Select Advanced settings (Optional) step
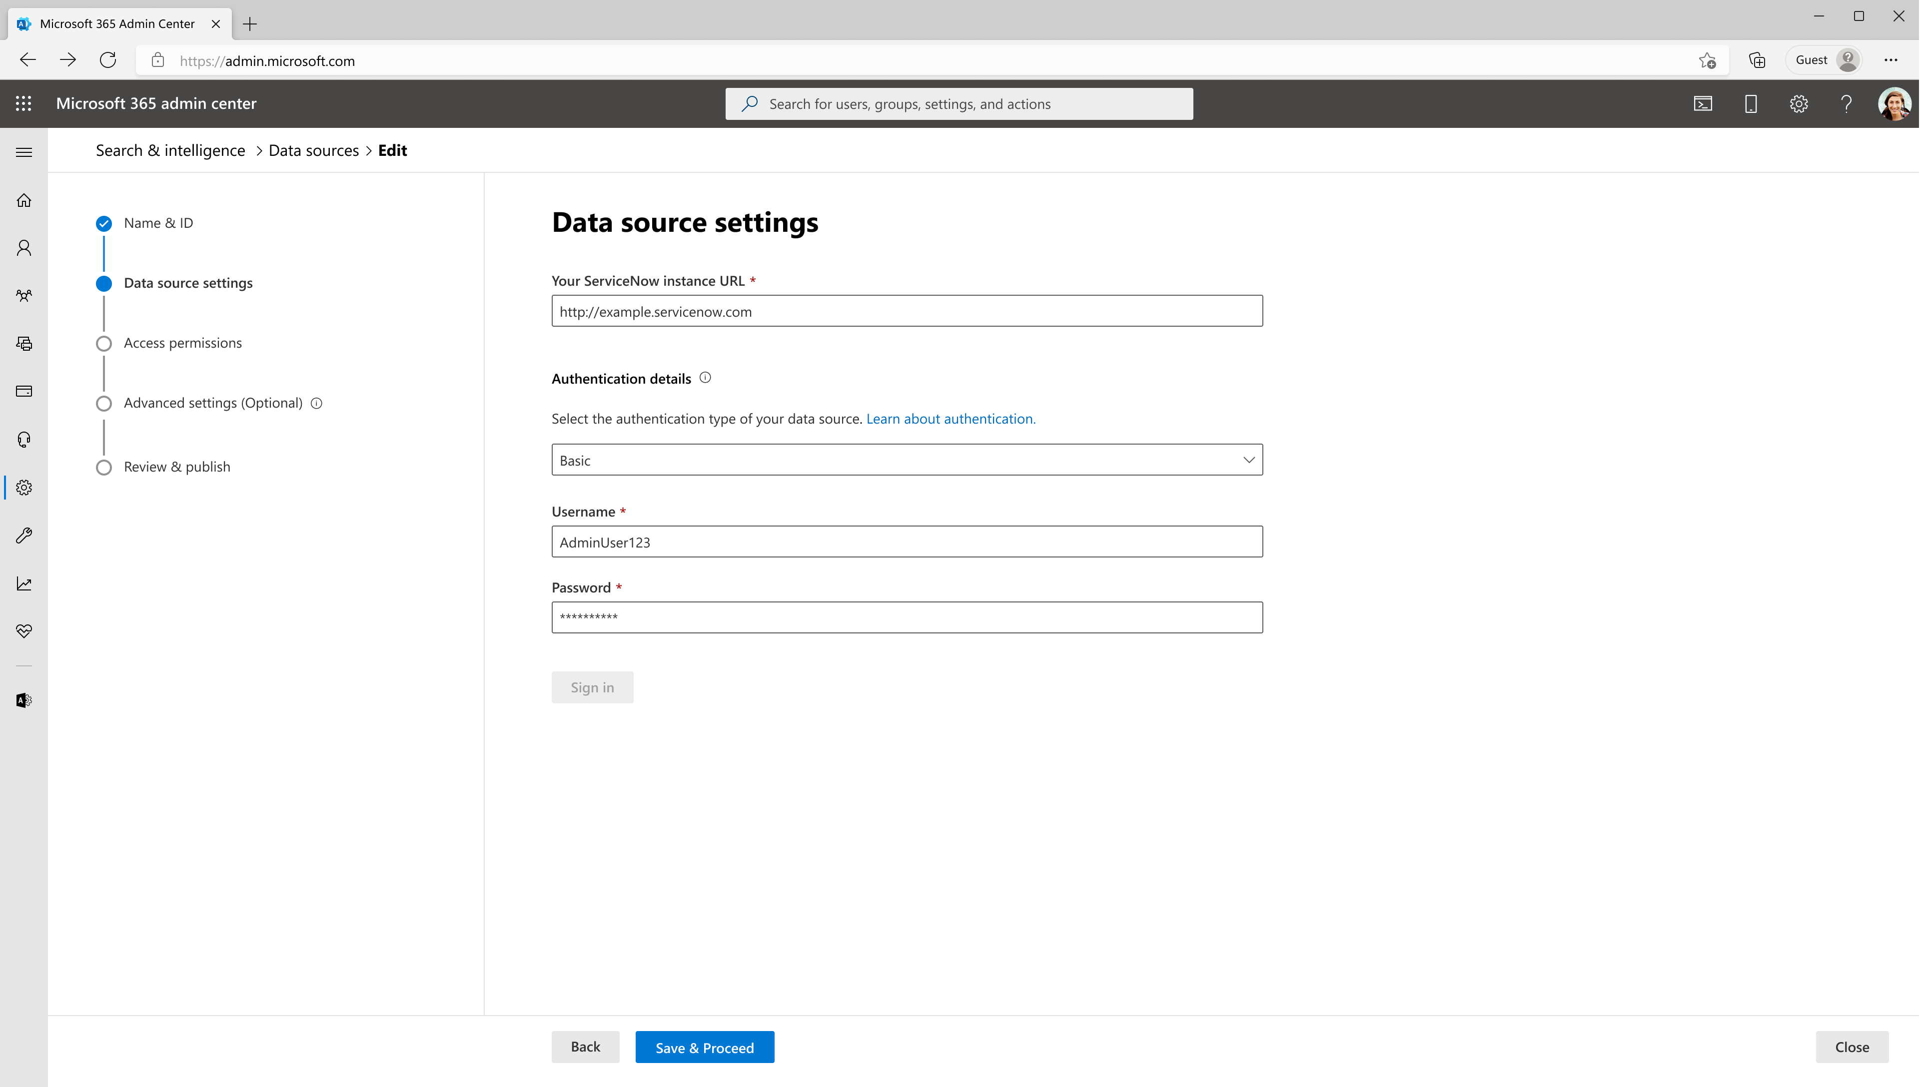This screenshot has width=1920, height=1087. coord(213,403)
